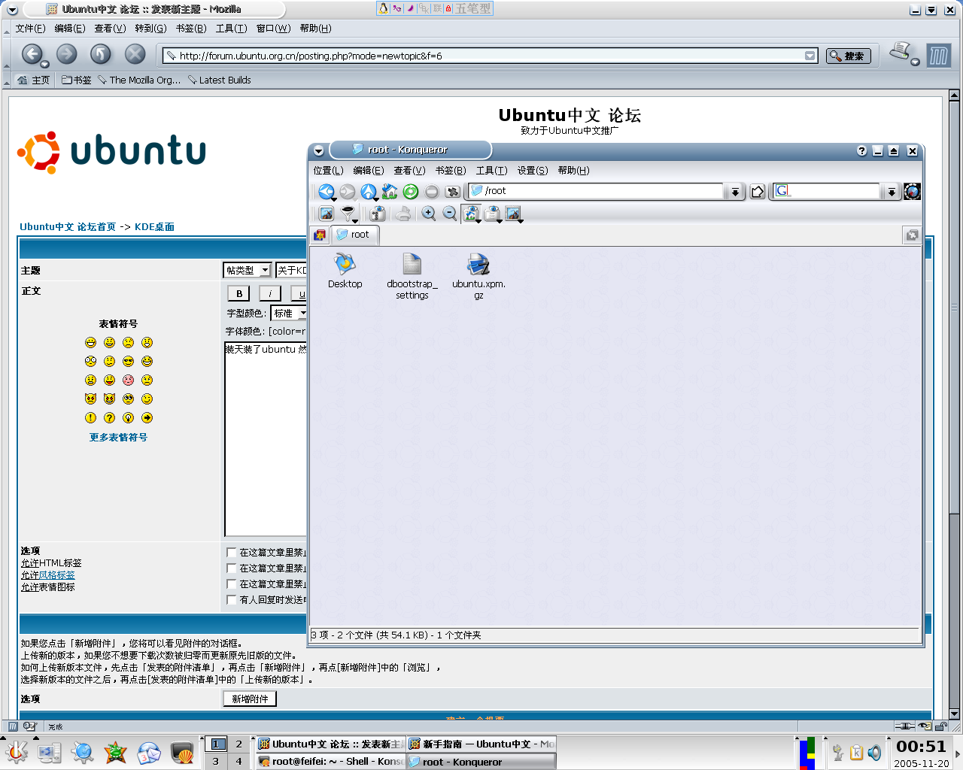Follow the KDE桌面 breadcrumb link
Viewport: 963px width, 770px height.
154,226
